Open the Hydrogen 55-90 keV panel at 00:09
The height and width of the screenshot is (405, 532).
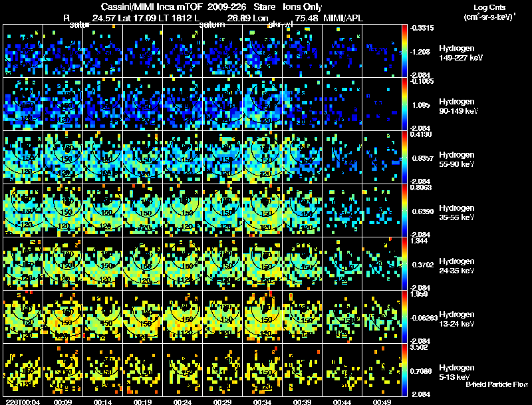coord(63,158)
